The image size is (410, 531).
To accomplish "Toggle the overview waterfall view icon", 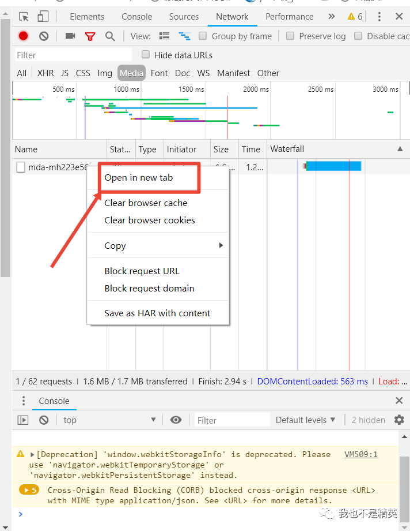I will [184, 36].
